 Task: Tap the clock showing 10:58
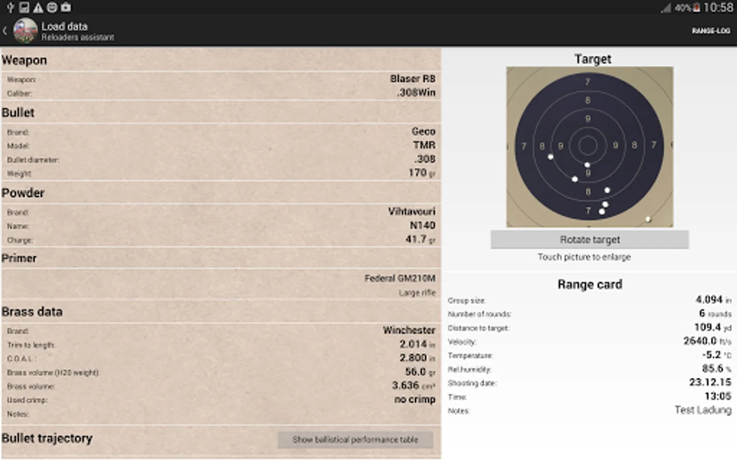click(718, 8)
